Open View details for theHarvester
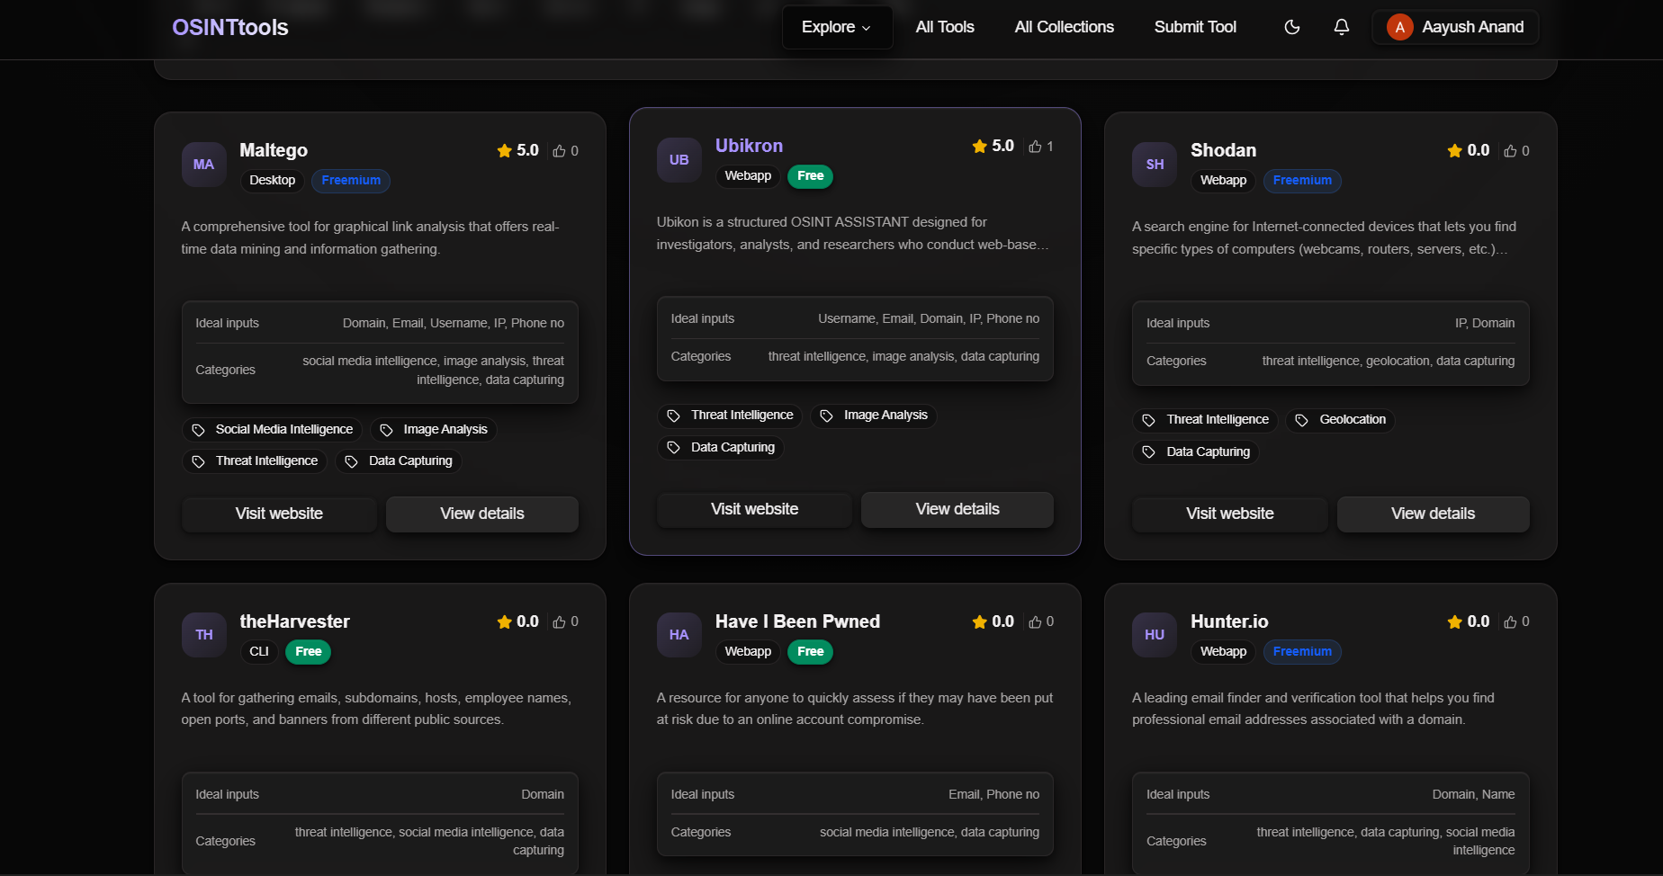This screenshot has height=876, width=1663. point(482,871)
